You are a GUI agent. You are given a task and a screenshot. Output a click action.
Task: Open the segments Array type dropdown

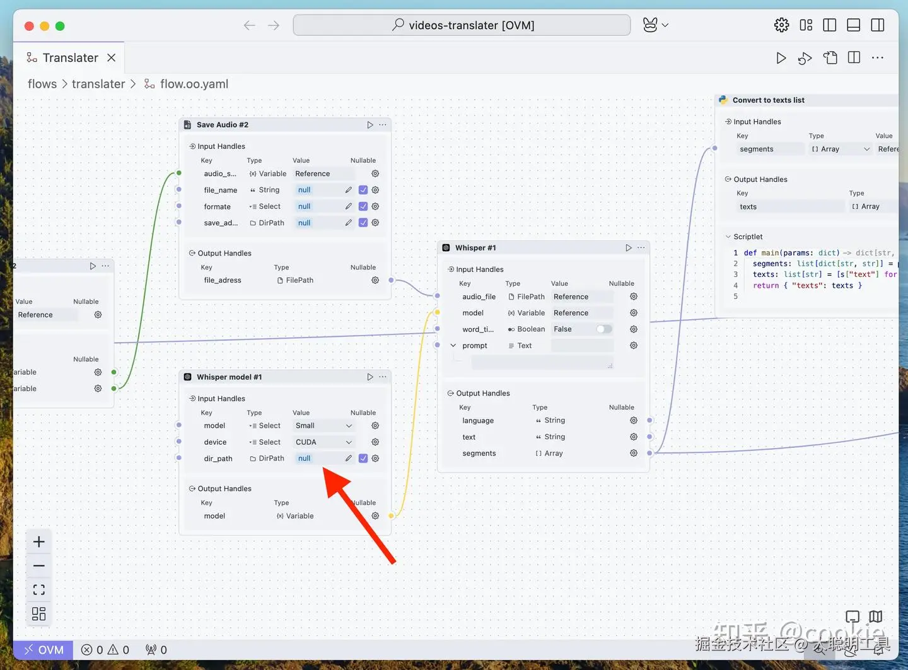point(841,150)
